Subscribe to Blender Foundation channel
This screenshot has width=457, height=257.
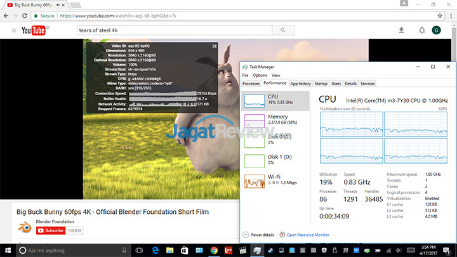pyautogui.click(x=51, y=230)
